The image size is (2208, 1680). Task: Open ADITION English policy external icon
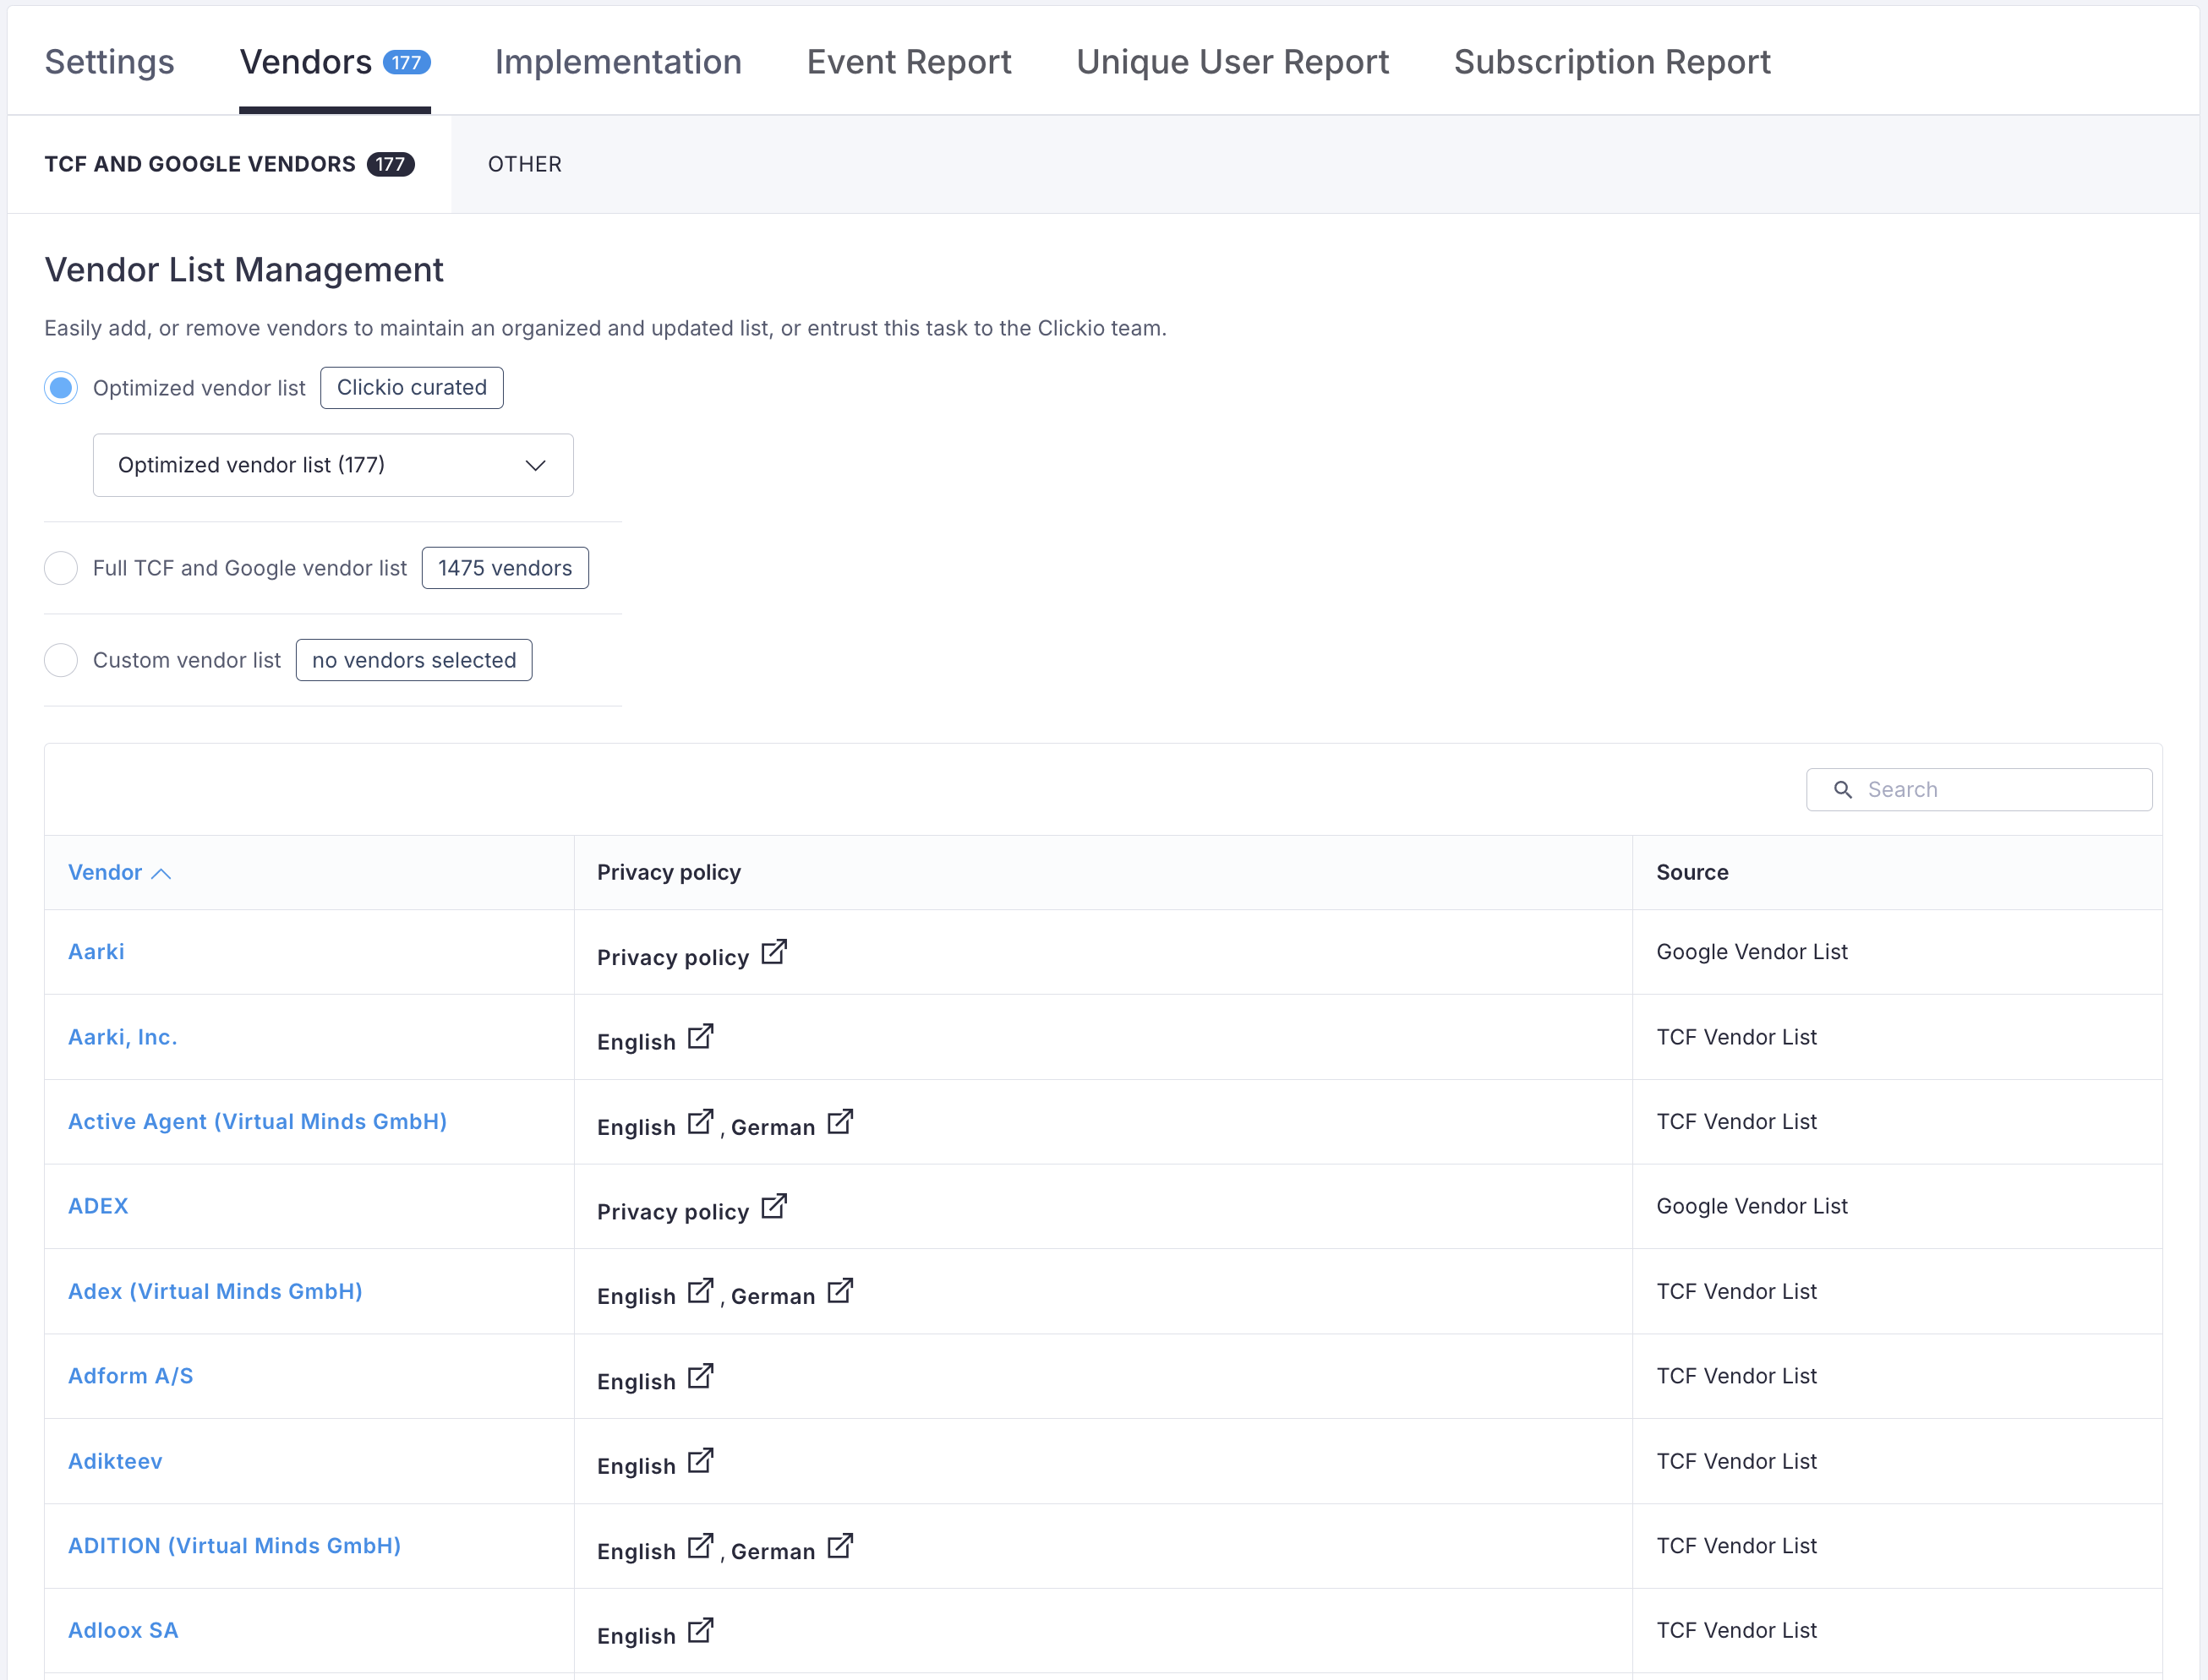point(700,1545)
